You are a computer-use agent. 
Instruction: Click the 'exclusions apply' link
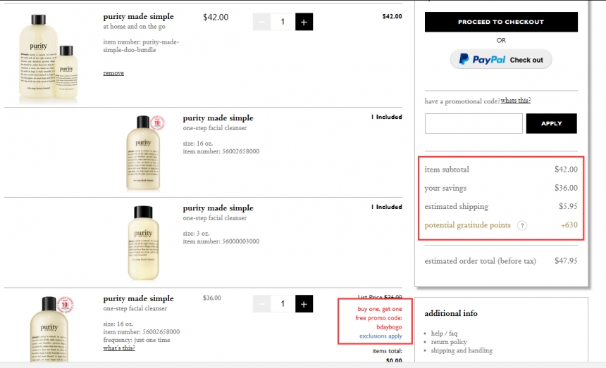click(381, 336)
